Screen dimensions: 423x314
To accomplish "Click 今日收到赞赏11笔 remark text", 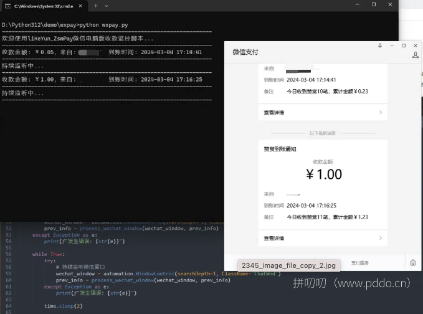I will (327, 217).
